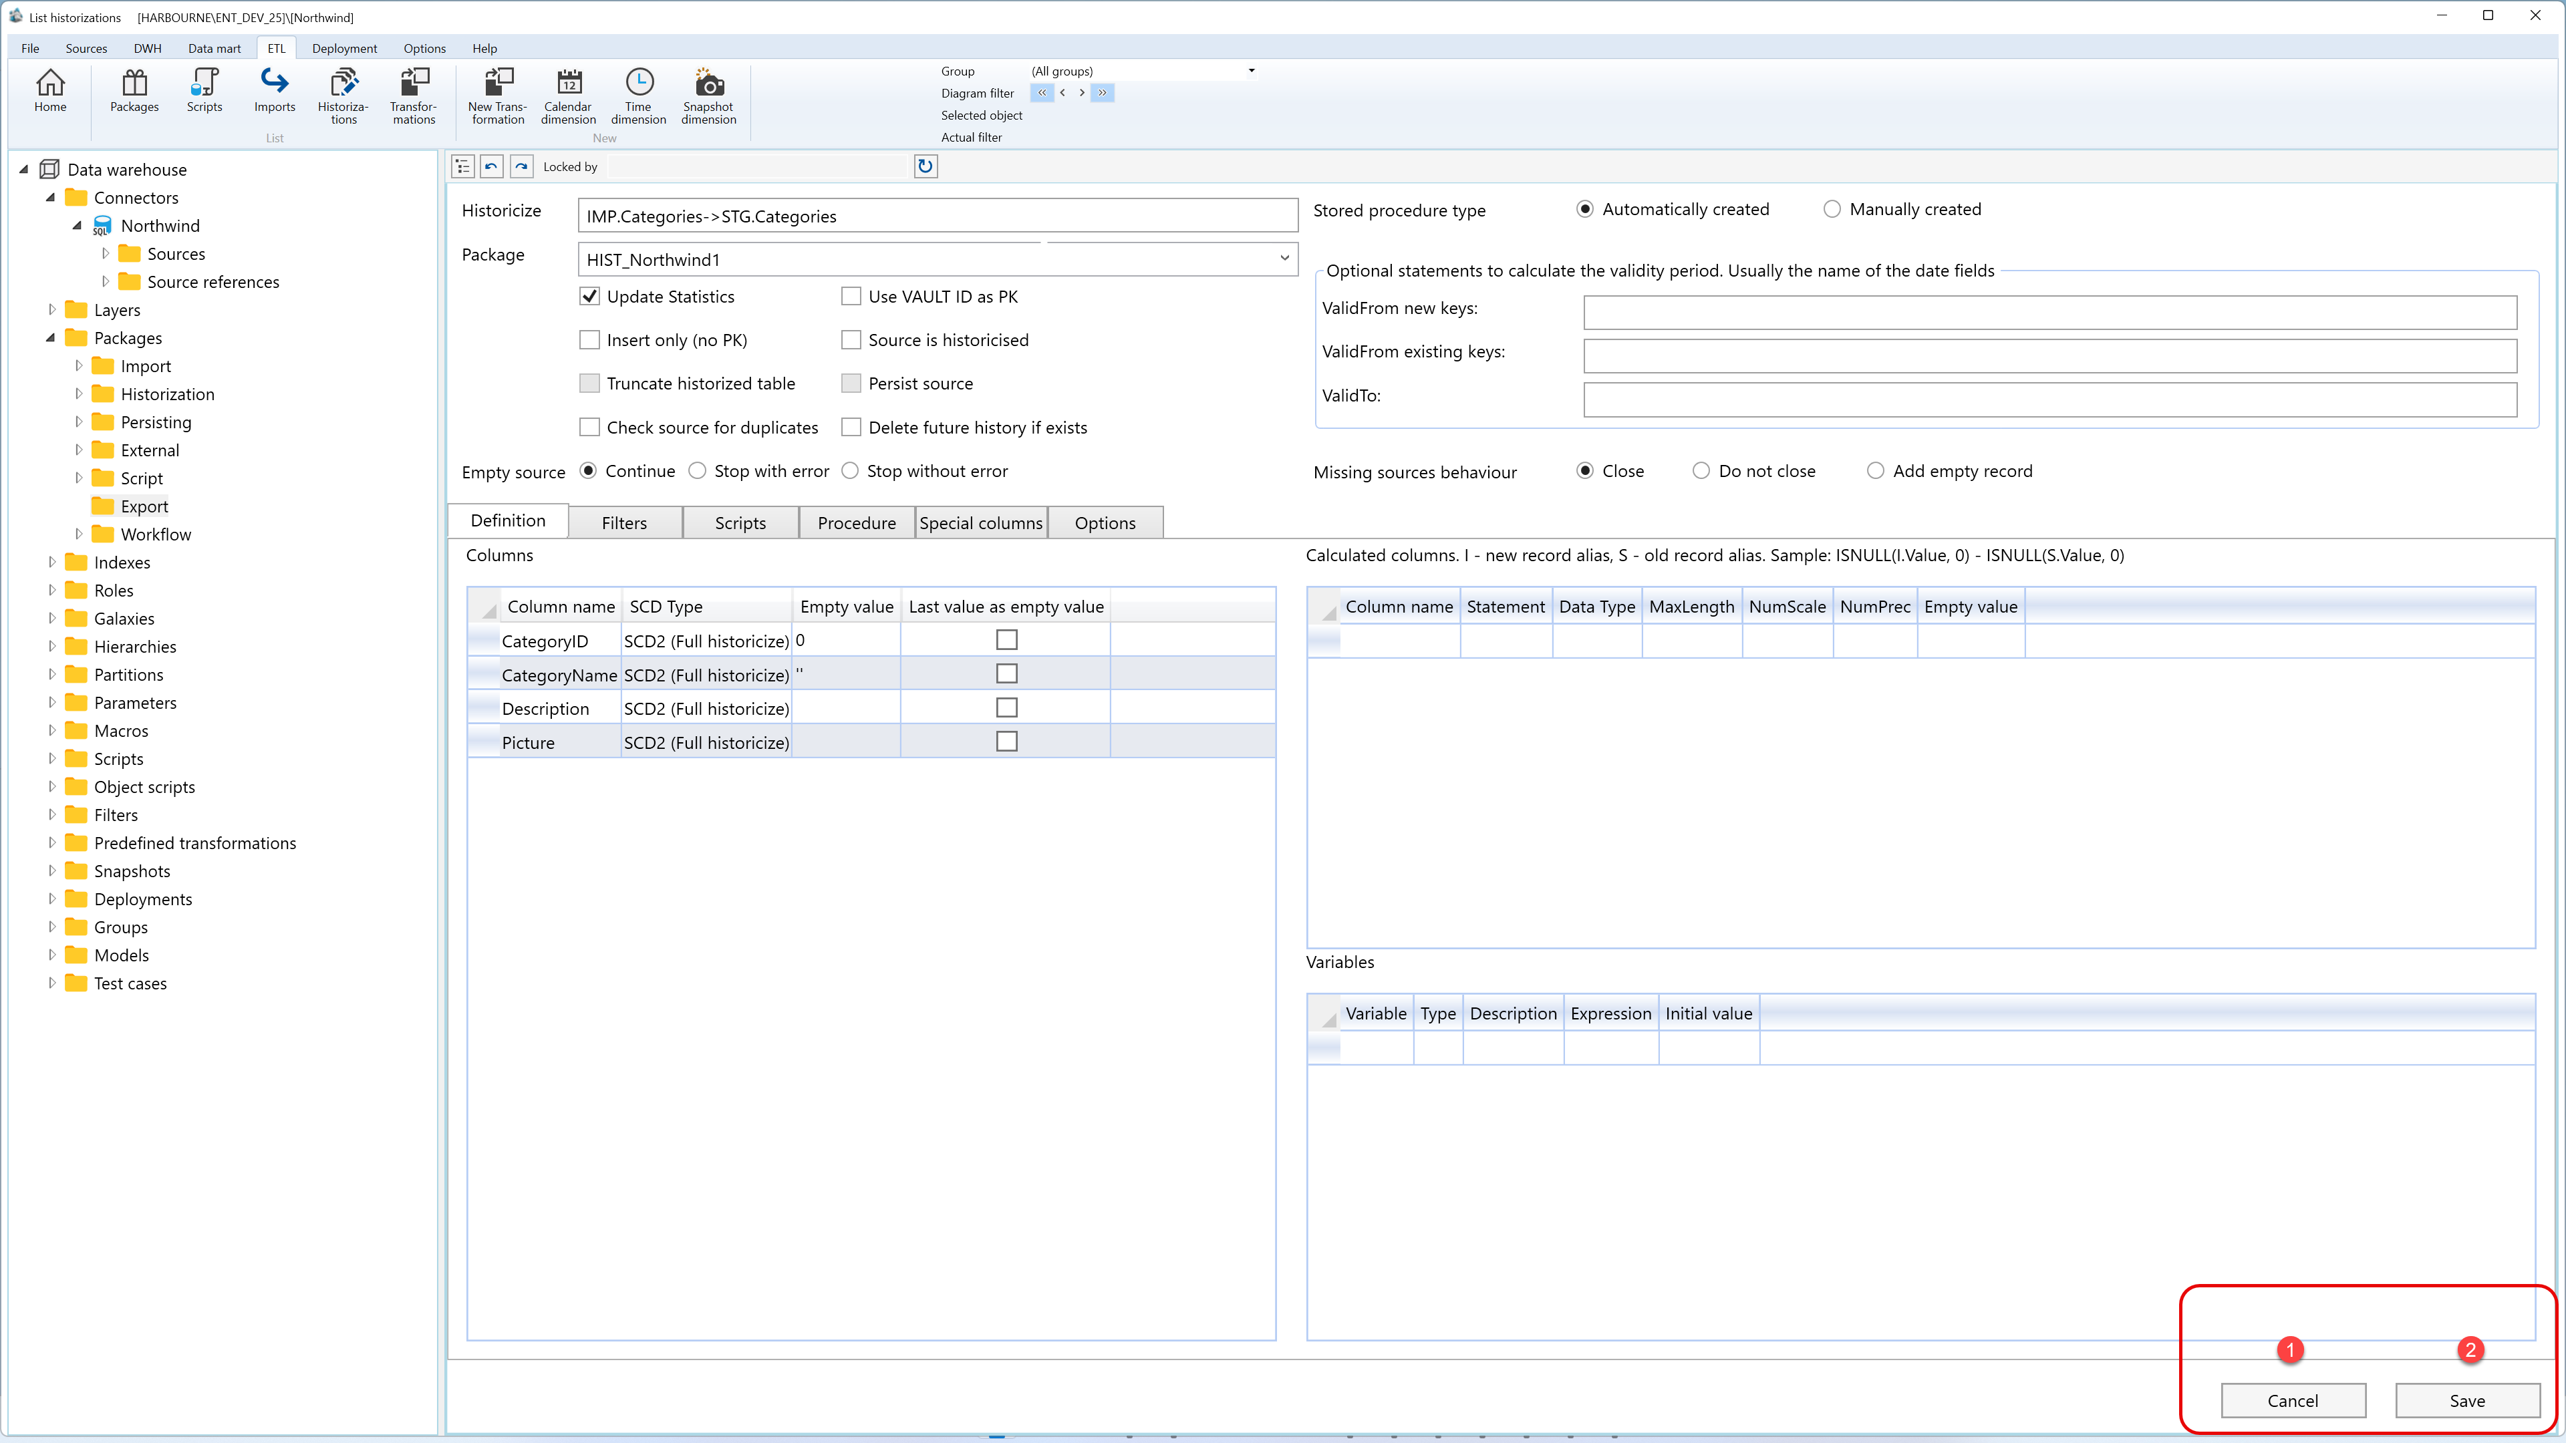The width and height of the screenshot is (2566, 1443).
Task: Expand the Historization package folder
Action: (x=79, y=393)
